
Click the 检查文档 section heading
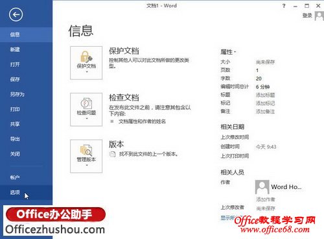tap(124, 97)
